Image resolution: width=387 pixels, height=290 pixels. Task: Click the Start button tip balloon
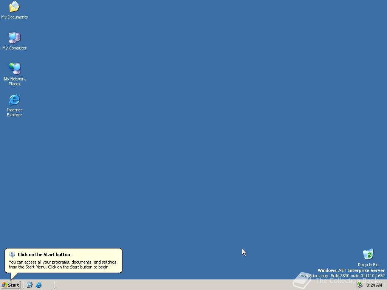coord(63,261)
